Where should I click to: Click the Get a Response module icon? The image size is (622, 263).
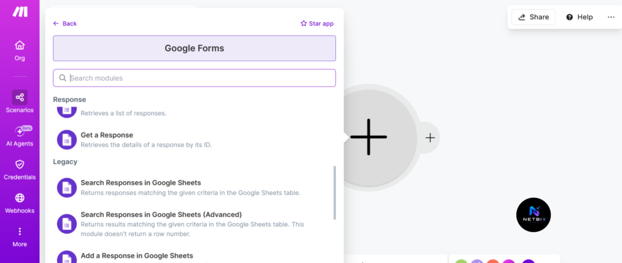coord(67,139)
